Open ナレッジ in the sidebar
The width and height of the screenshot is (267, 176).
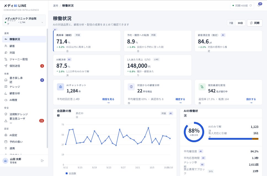[24, 87]
